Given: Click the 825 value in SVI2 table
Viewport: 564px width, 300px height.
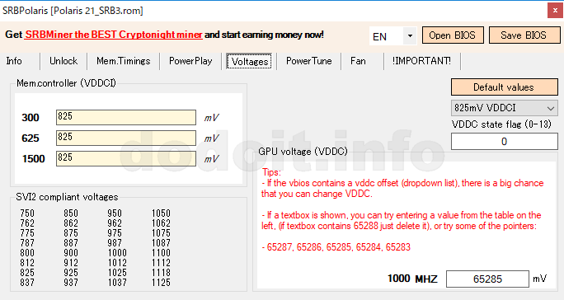Looking at the screenshot, I should click(27, 273).
